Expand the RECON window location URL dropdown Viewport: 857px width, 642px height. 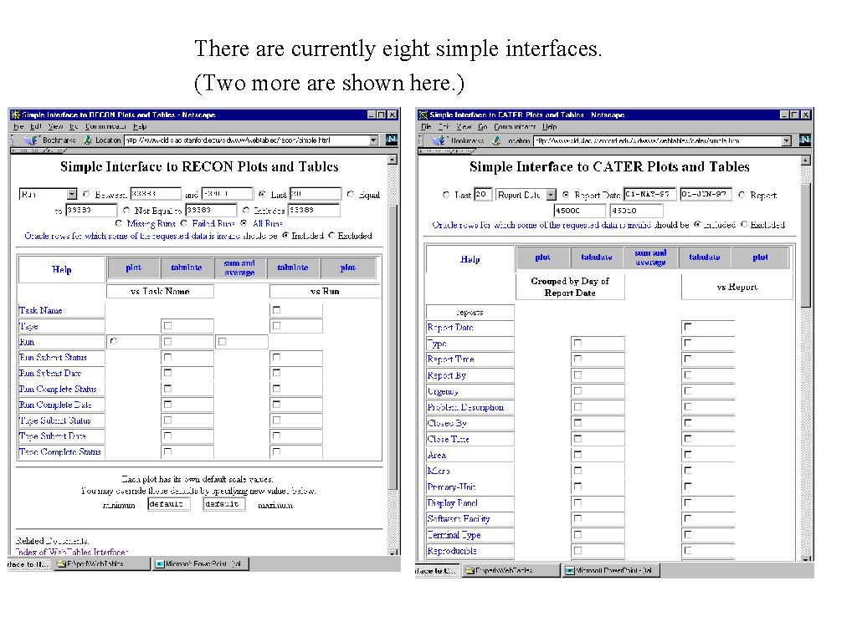(x=374, y=140)
